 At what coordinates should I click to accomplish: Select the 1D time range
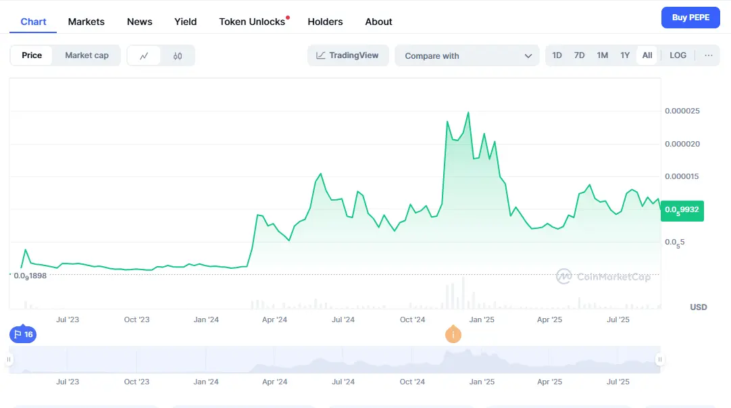click(557, 55)
